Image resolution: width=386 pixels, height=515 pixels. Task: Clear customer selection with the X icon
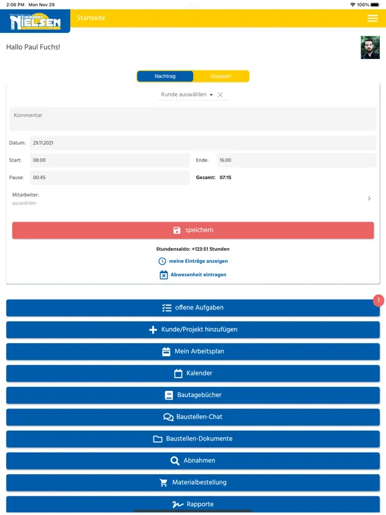[x=220, y=95]
